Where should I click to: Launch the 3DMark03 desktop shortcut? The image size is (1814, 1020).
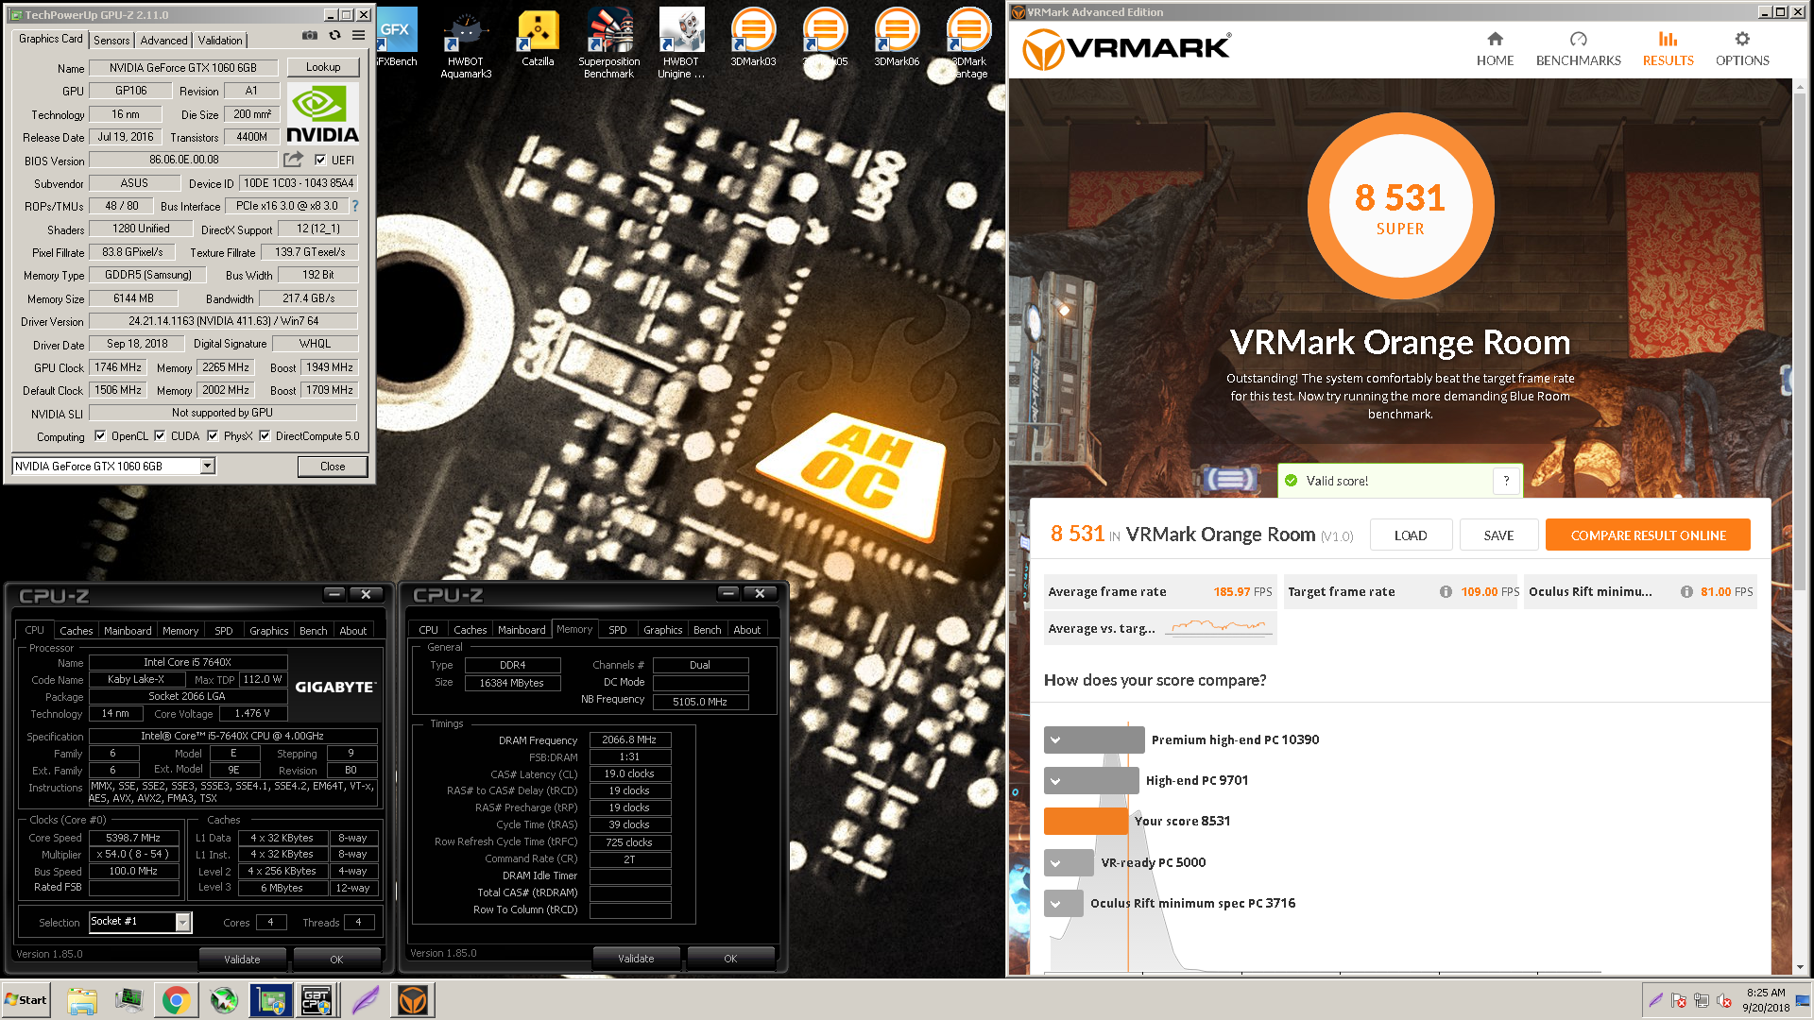753,38
